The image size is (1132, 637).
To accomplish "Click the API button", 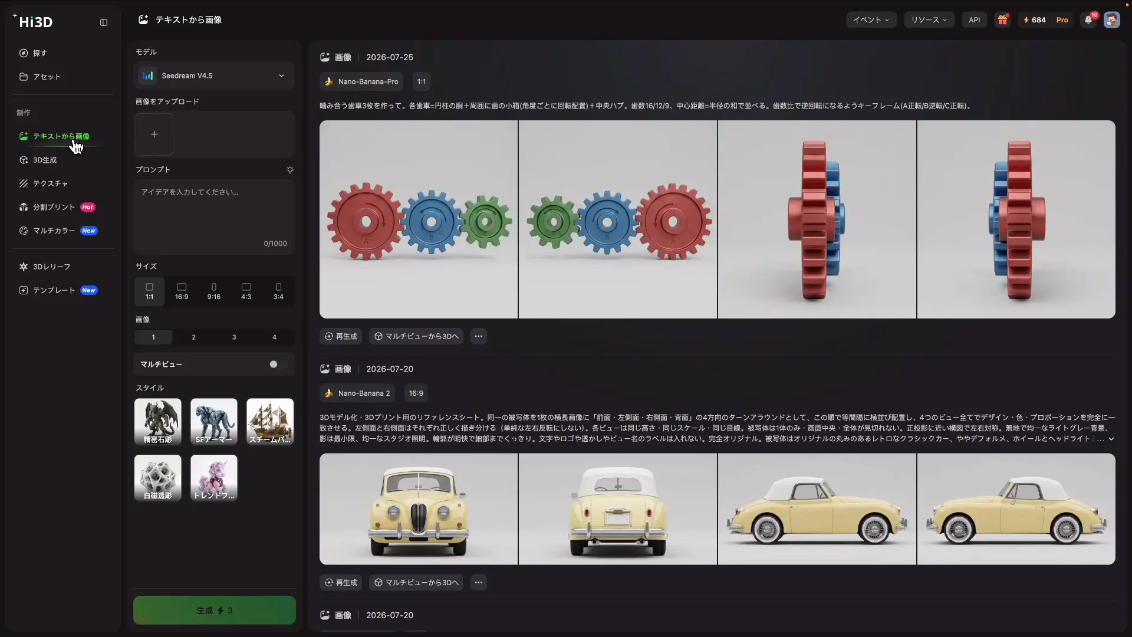I will coord(975,20).
